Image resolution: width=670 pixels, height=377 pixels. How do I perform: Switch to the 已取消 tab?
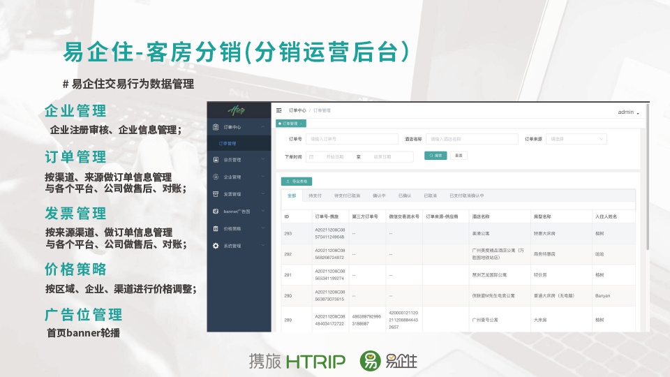[x=431, y=195]
